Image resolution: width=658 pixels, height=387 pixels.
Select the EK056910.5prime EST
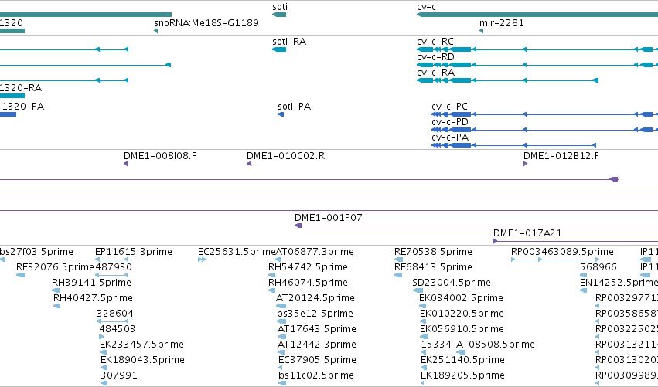[462, 329]
